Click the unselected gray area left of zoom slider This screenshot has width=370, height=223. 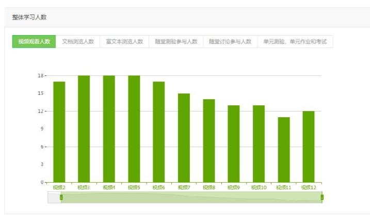54,197
